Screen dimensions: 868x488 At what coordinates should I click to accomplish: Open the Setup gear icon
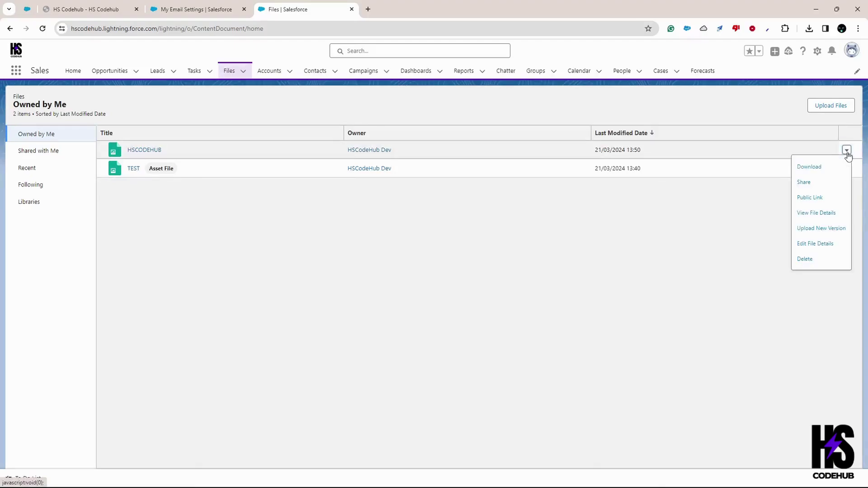(817, 51)
